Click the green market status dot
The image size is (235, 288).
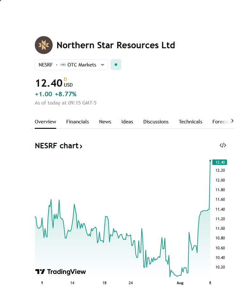pos(116,65)
